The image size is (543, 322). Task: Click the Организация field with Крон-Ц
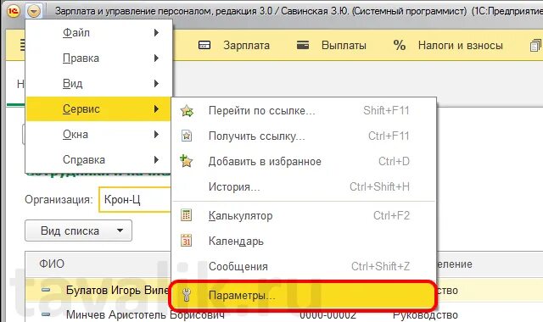[136, 200]
